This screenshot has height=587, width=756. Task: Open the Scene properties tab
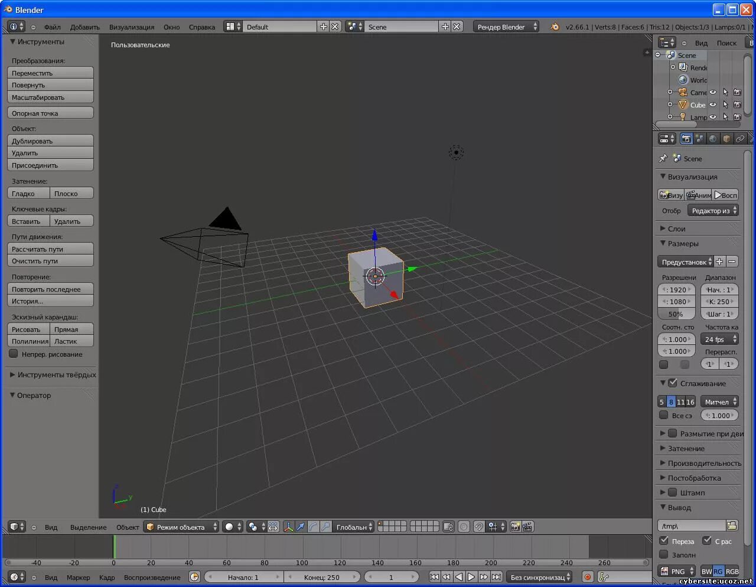(700, 139)
